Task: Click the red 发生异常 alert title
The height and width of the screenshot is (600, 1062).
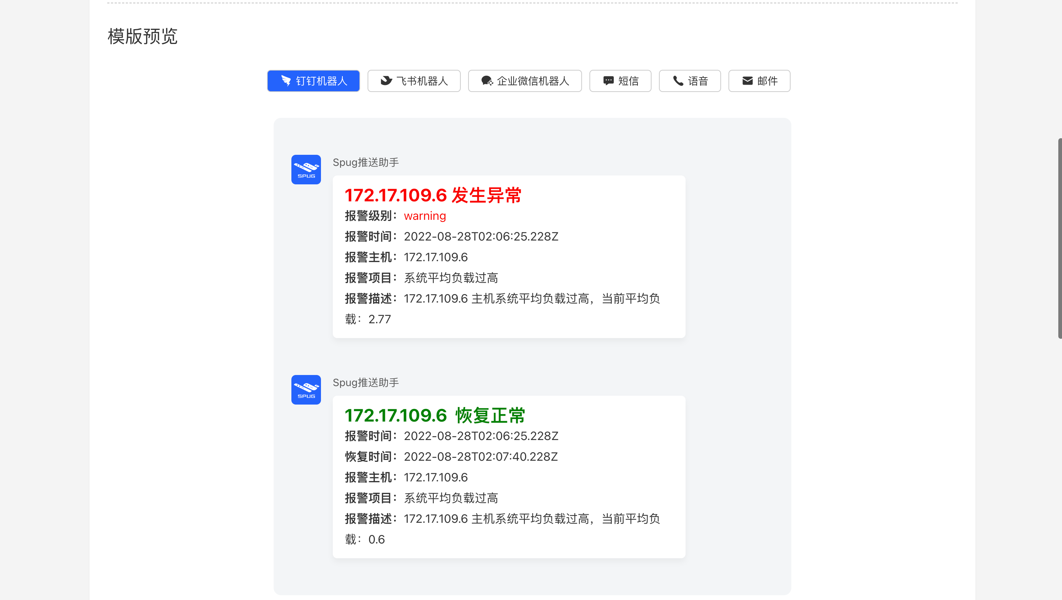Action: click(x=433, y=195)
